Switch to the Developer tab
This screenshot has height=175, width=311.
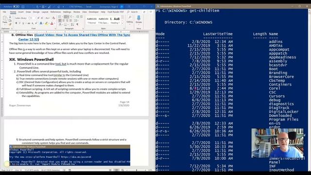pos(94,12)
